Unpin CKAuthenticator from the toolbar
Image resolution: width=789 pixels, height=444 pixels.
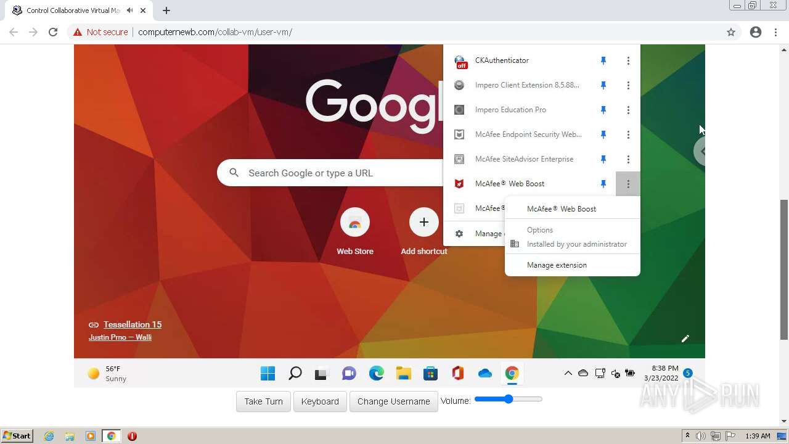click(603, 60)
